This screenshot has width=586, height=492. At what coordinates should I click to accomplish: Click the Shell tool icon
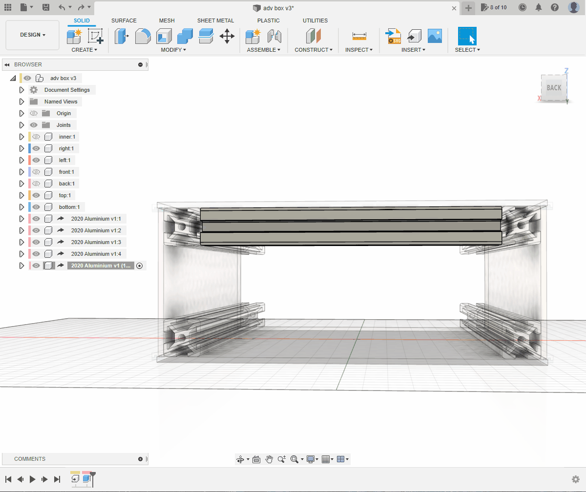(x=164, y=36)
